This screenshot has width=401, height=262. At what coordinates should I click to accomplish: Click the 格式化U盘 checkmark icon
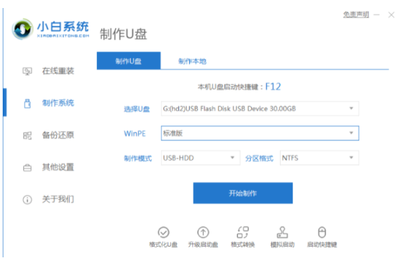point(164,233)
